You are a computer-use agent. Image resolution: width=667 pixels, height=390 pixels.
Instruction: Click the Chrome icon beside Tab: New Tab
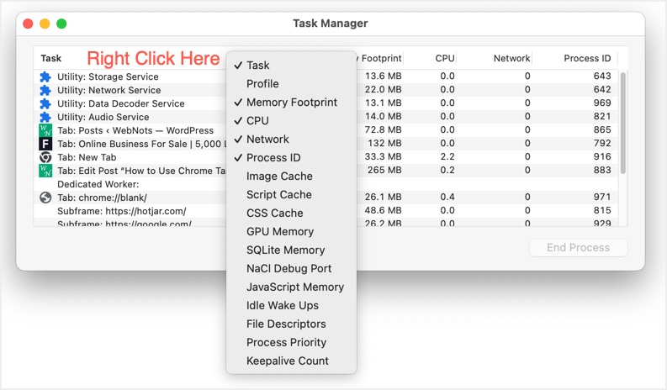(x=45, y=158)
